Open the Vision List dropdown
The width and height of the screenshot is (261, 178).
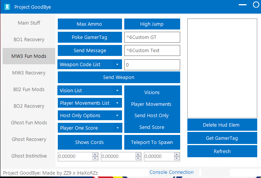pyautogui.click(x=117, y=91)
